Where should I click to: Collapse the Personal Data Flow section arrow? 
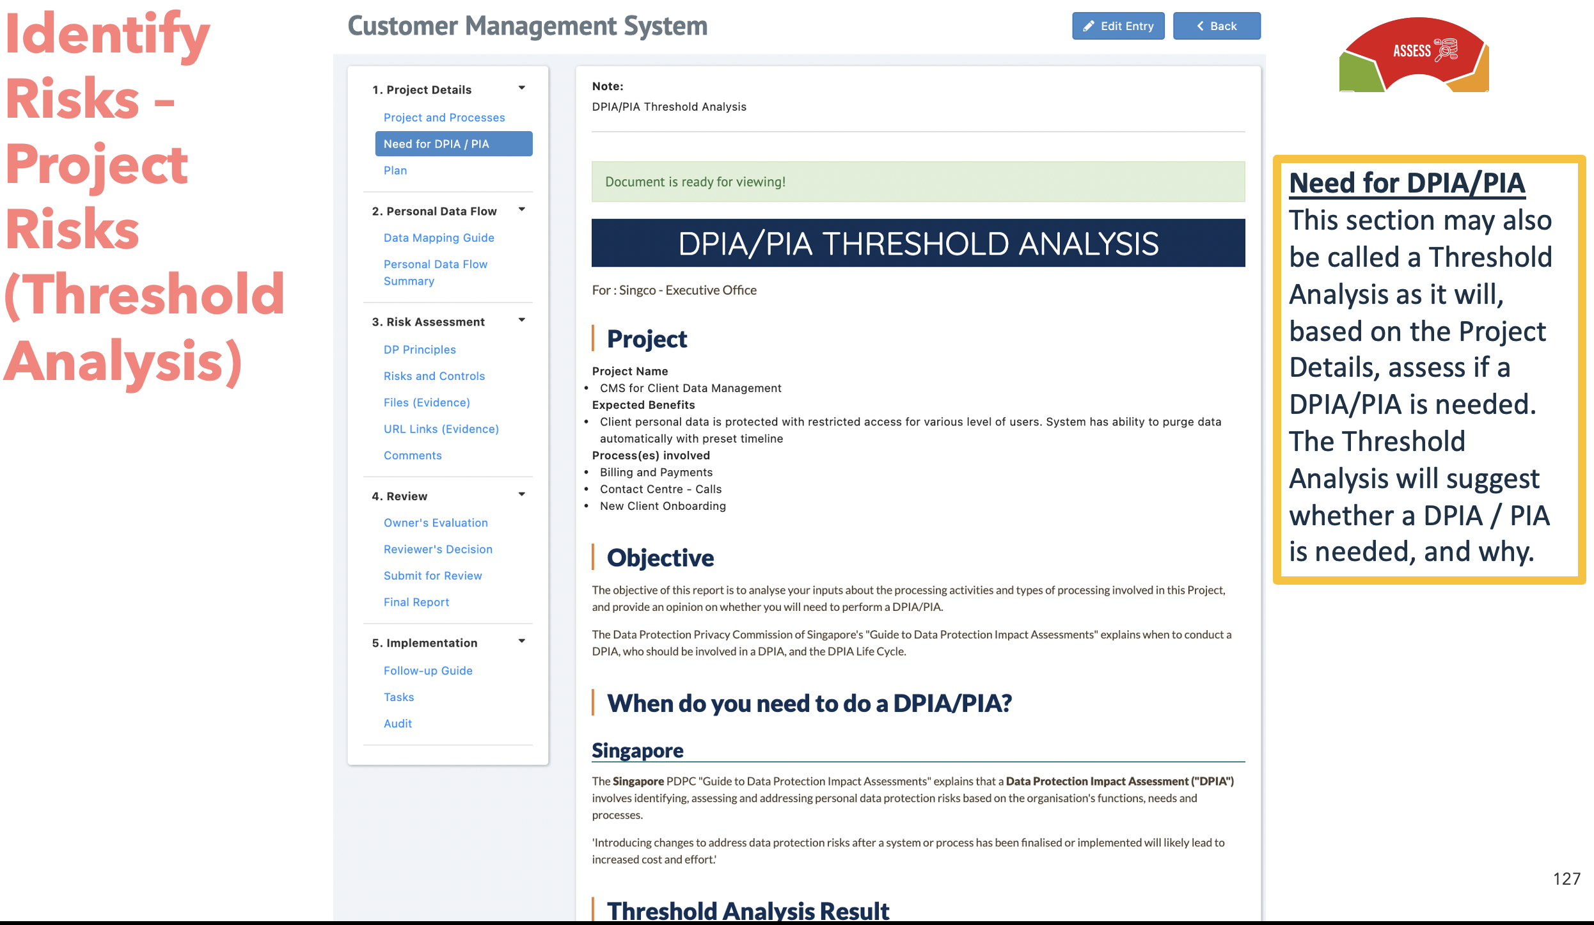pos(521,210)
